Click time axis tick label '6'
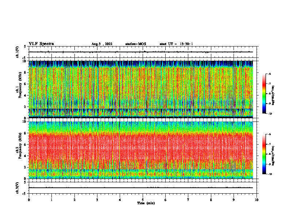This screenshot has width=289, height=224. click(166, 200)
